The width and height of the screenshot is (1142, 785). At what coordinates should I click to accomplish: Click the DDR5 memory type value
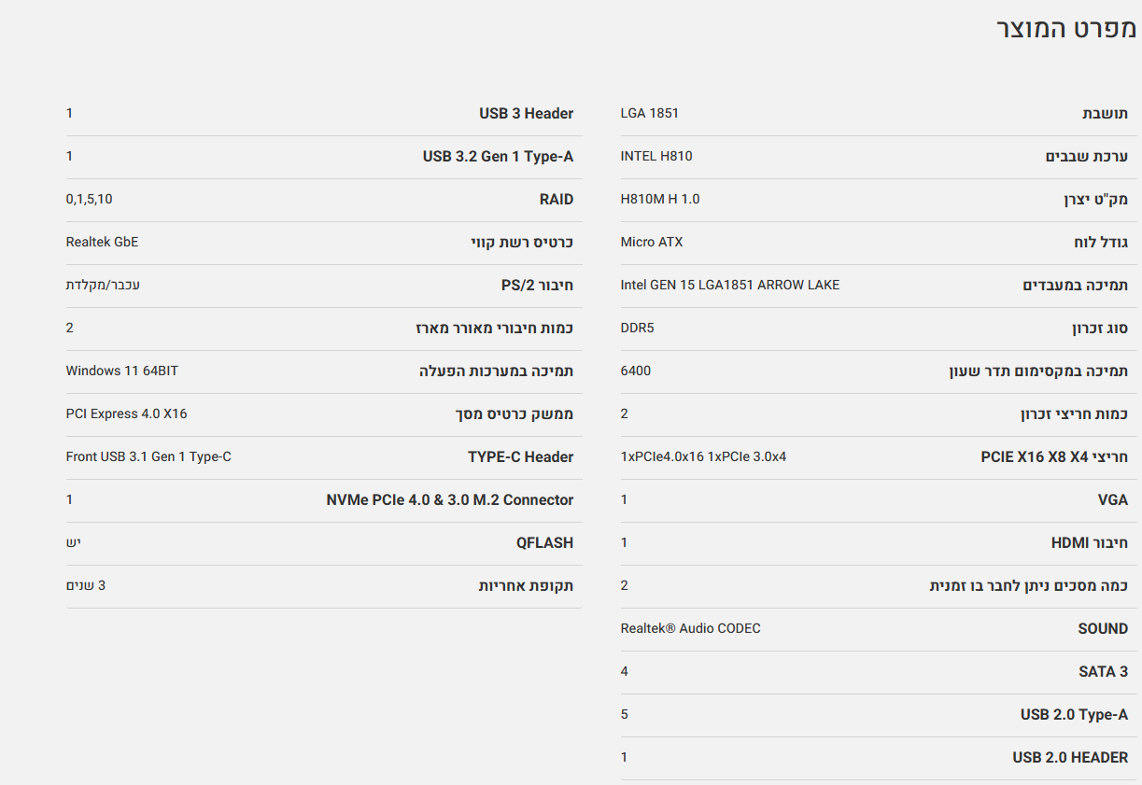point(637,328)
